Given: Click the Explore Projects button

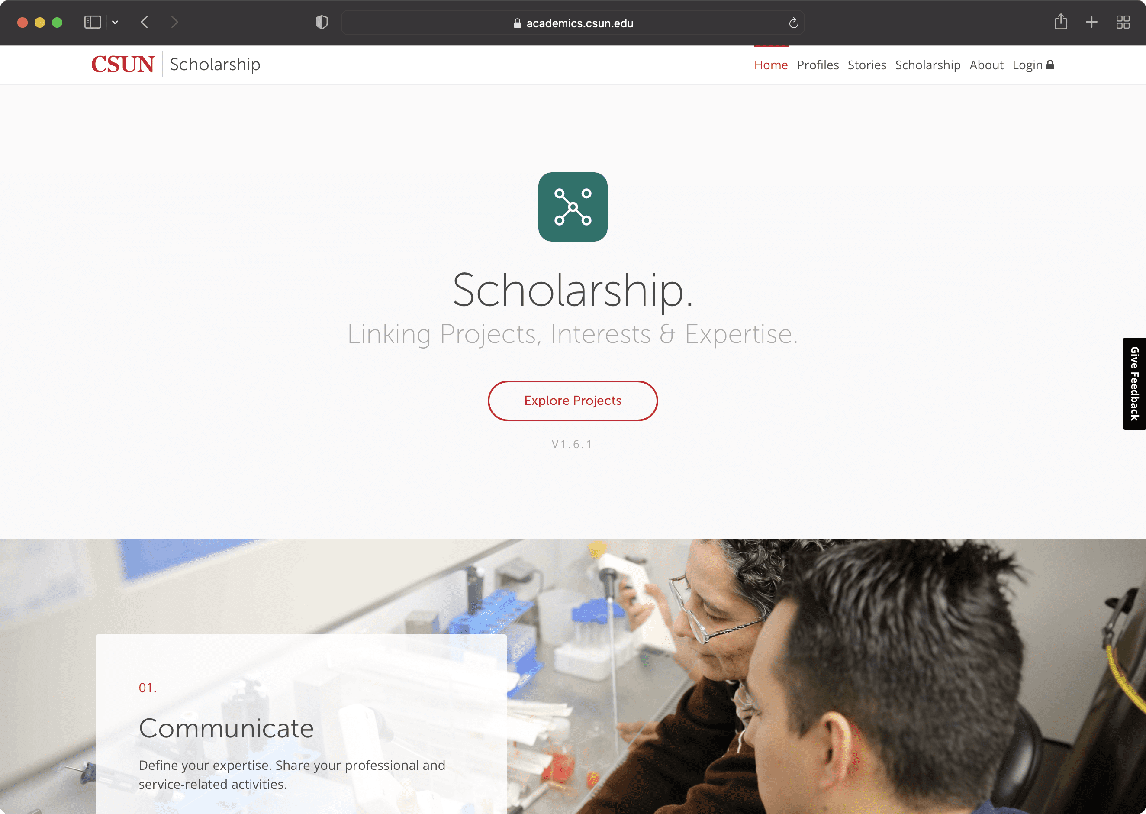Looking at the screenshot, I should click(x=573, y=400).
